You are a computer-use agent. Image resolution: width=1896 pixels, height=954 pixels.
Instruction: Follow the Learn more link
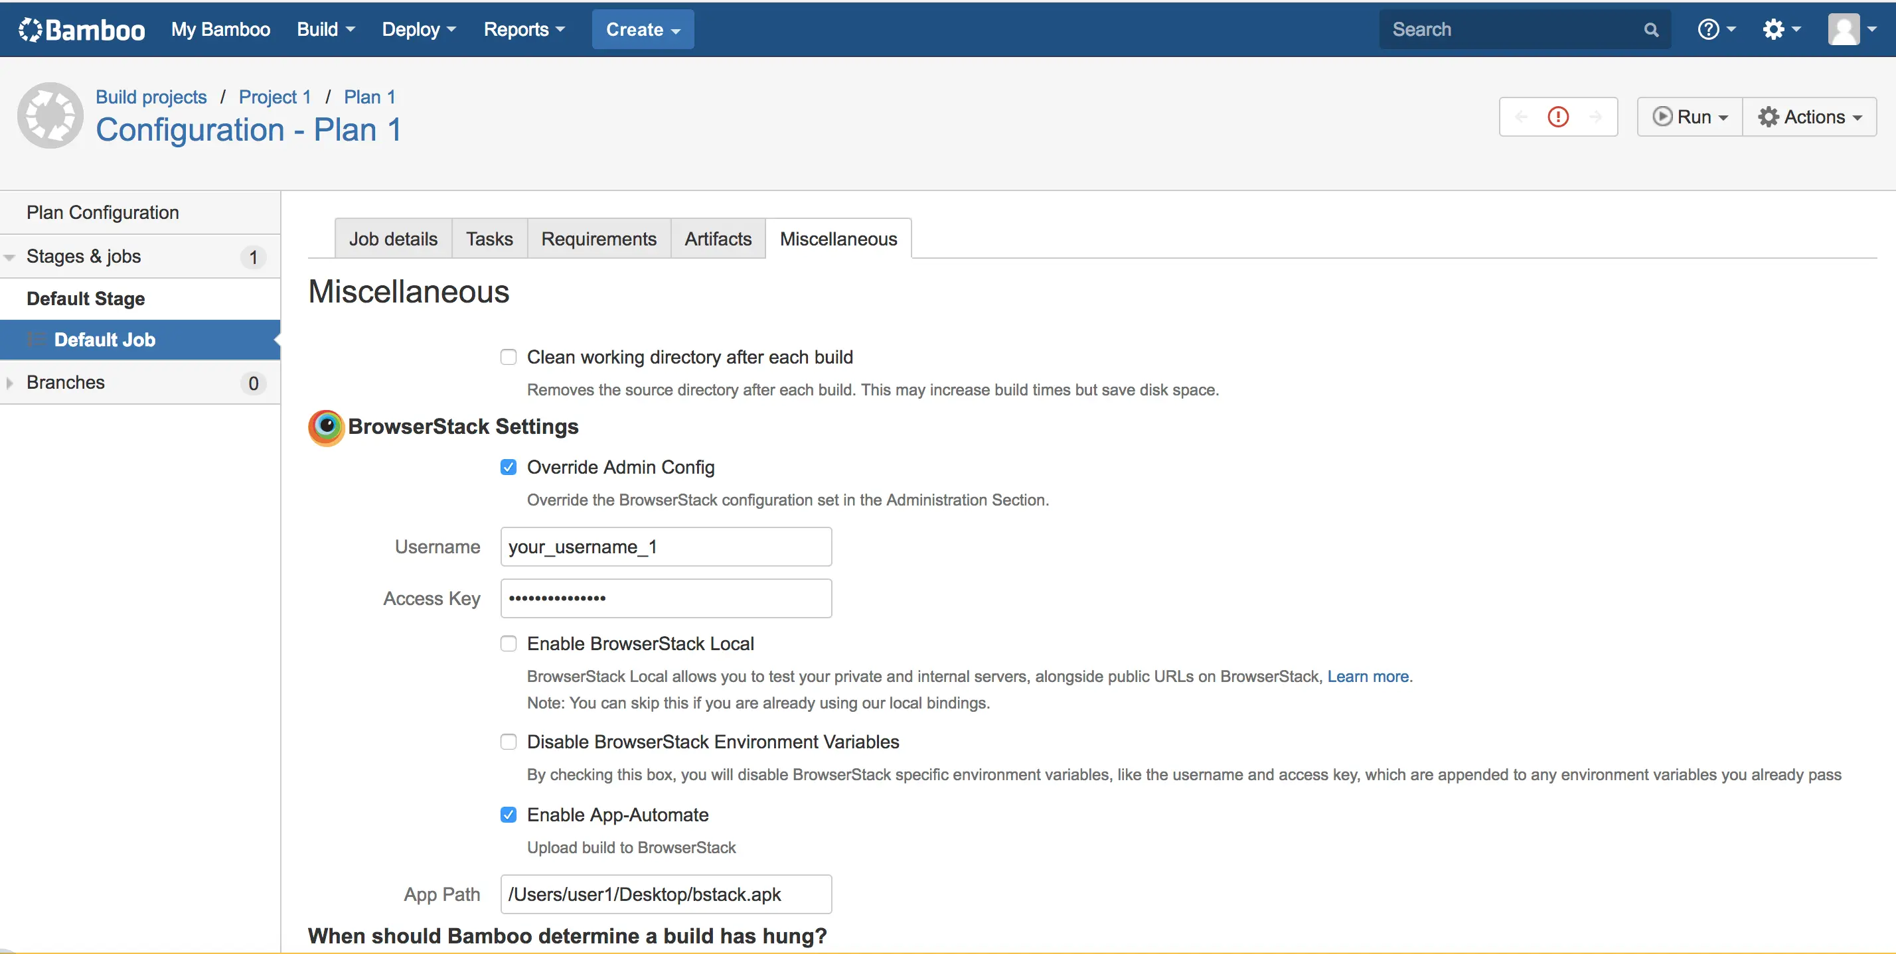coord(1368,677)
